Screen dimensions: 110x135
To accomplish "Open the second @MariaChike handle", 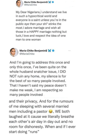I will tap(27, 54).
